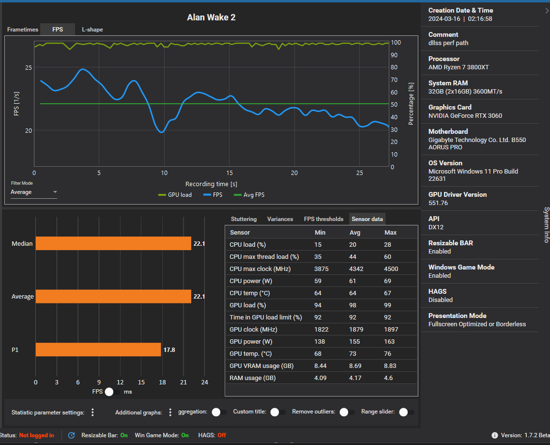Click Win Game Mode On status

pyautogui.click(x=162, y=435)
